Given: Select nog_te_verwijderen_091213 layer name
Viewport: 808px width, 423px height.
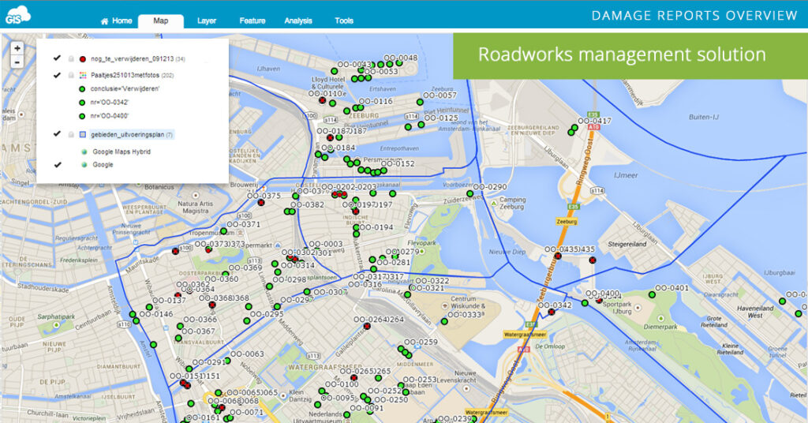Looking at the screenshot, I should coord(132,58).
